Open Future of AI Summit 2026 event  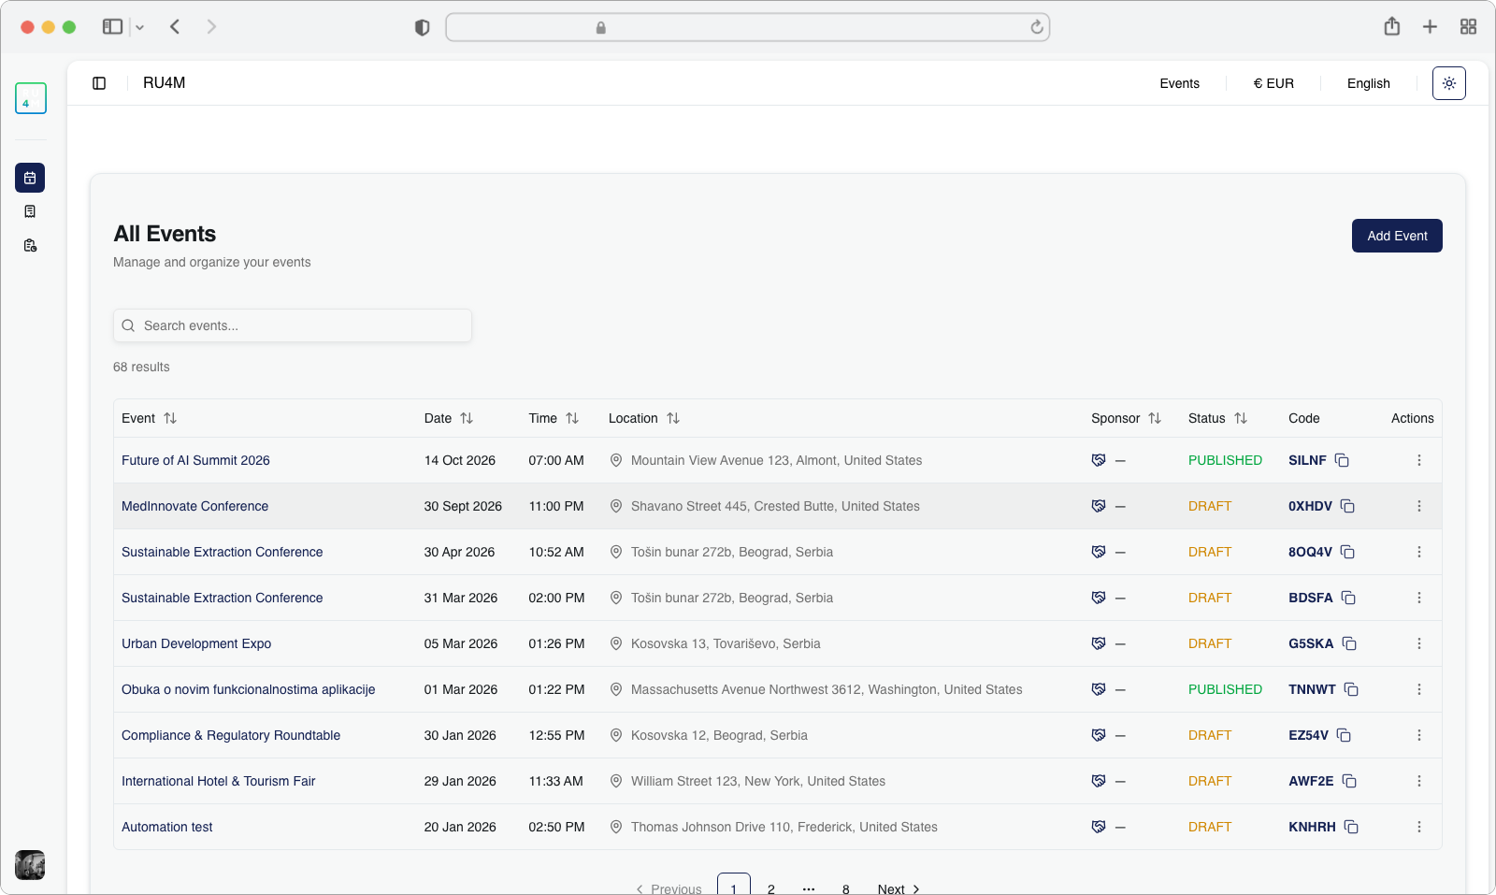pyautogui.click(x=195, y=460)
